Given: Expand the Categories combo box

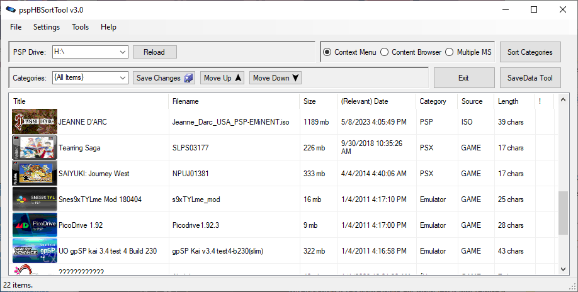Looking at the screenshot, I should pos(122,78).
